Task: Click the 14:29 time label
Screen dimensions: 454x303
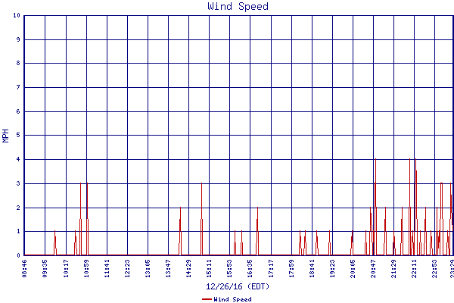Action: coord(188,268)
